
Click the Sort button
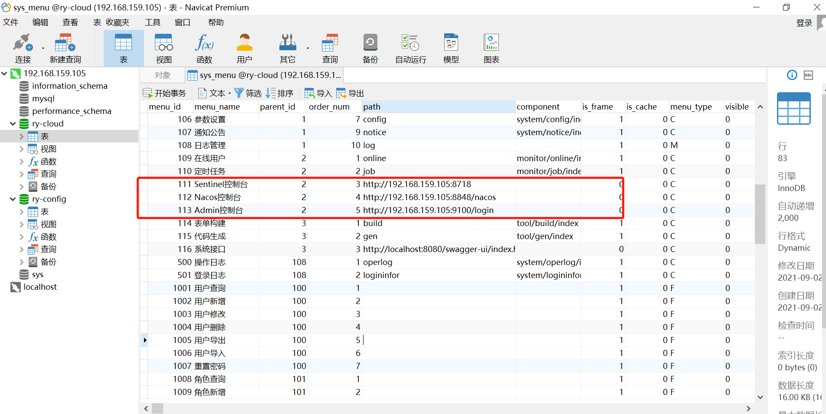pos(280,93)
